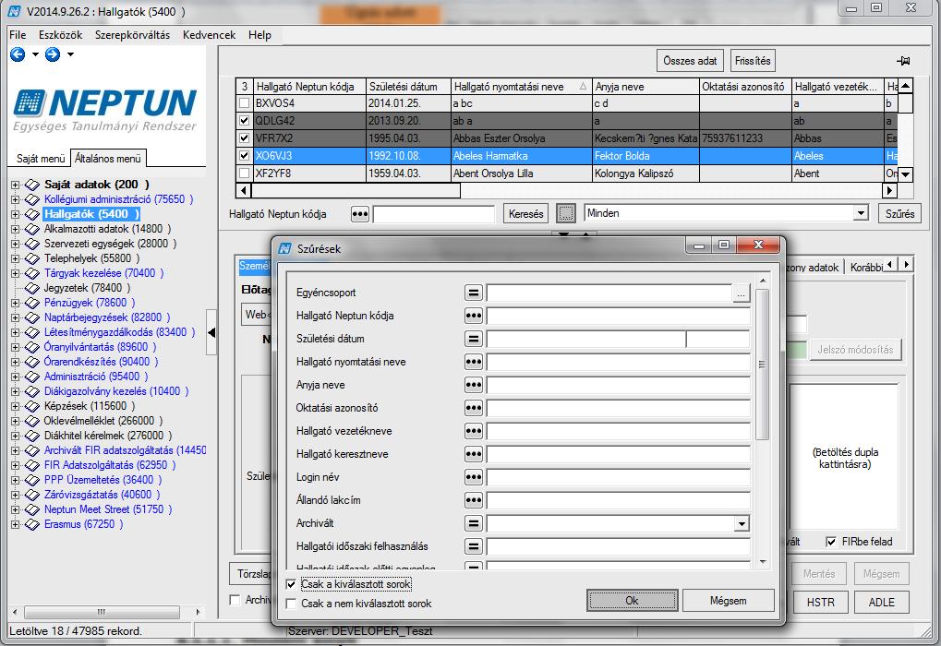This screenshot has height=646, width=941.
Task: Cancel the Szűrések dialog with Mégsem
Action: tap(728, 601)
